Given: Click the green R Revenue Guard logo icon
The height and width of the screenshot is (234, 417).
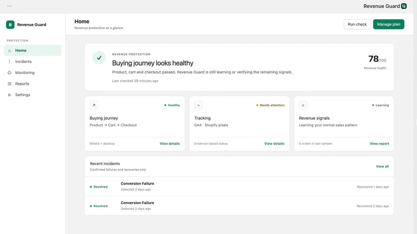Looking at the screenshot, I should click(x=10, y=24).
